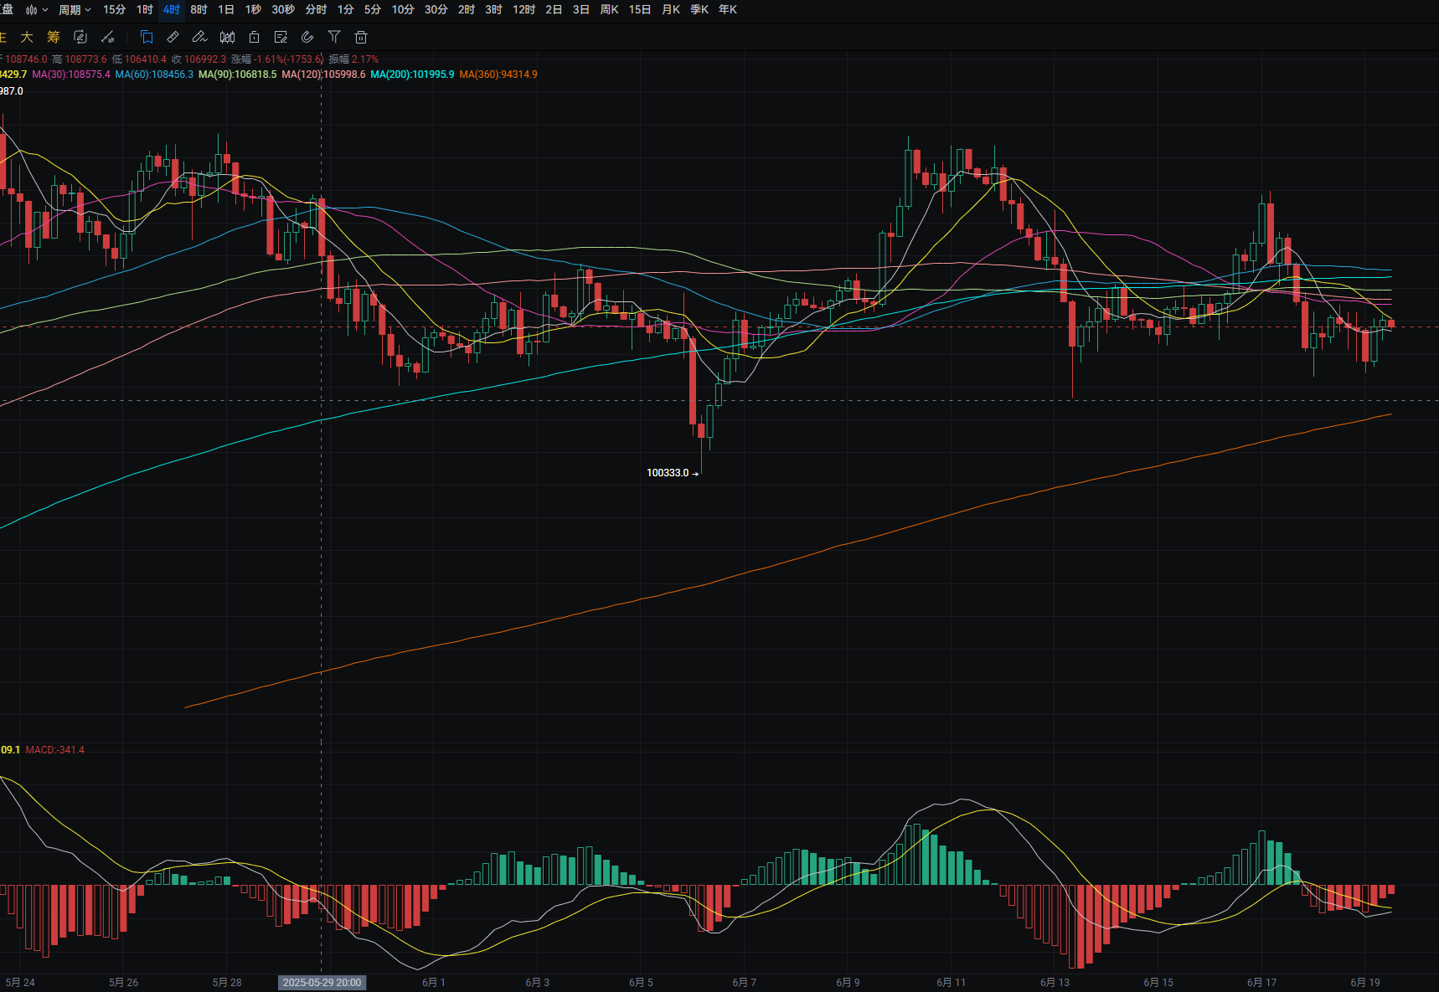
Task: Choose the 10分 timeframe
Action: (403, 10)
